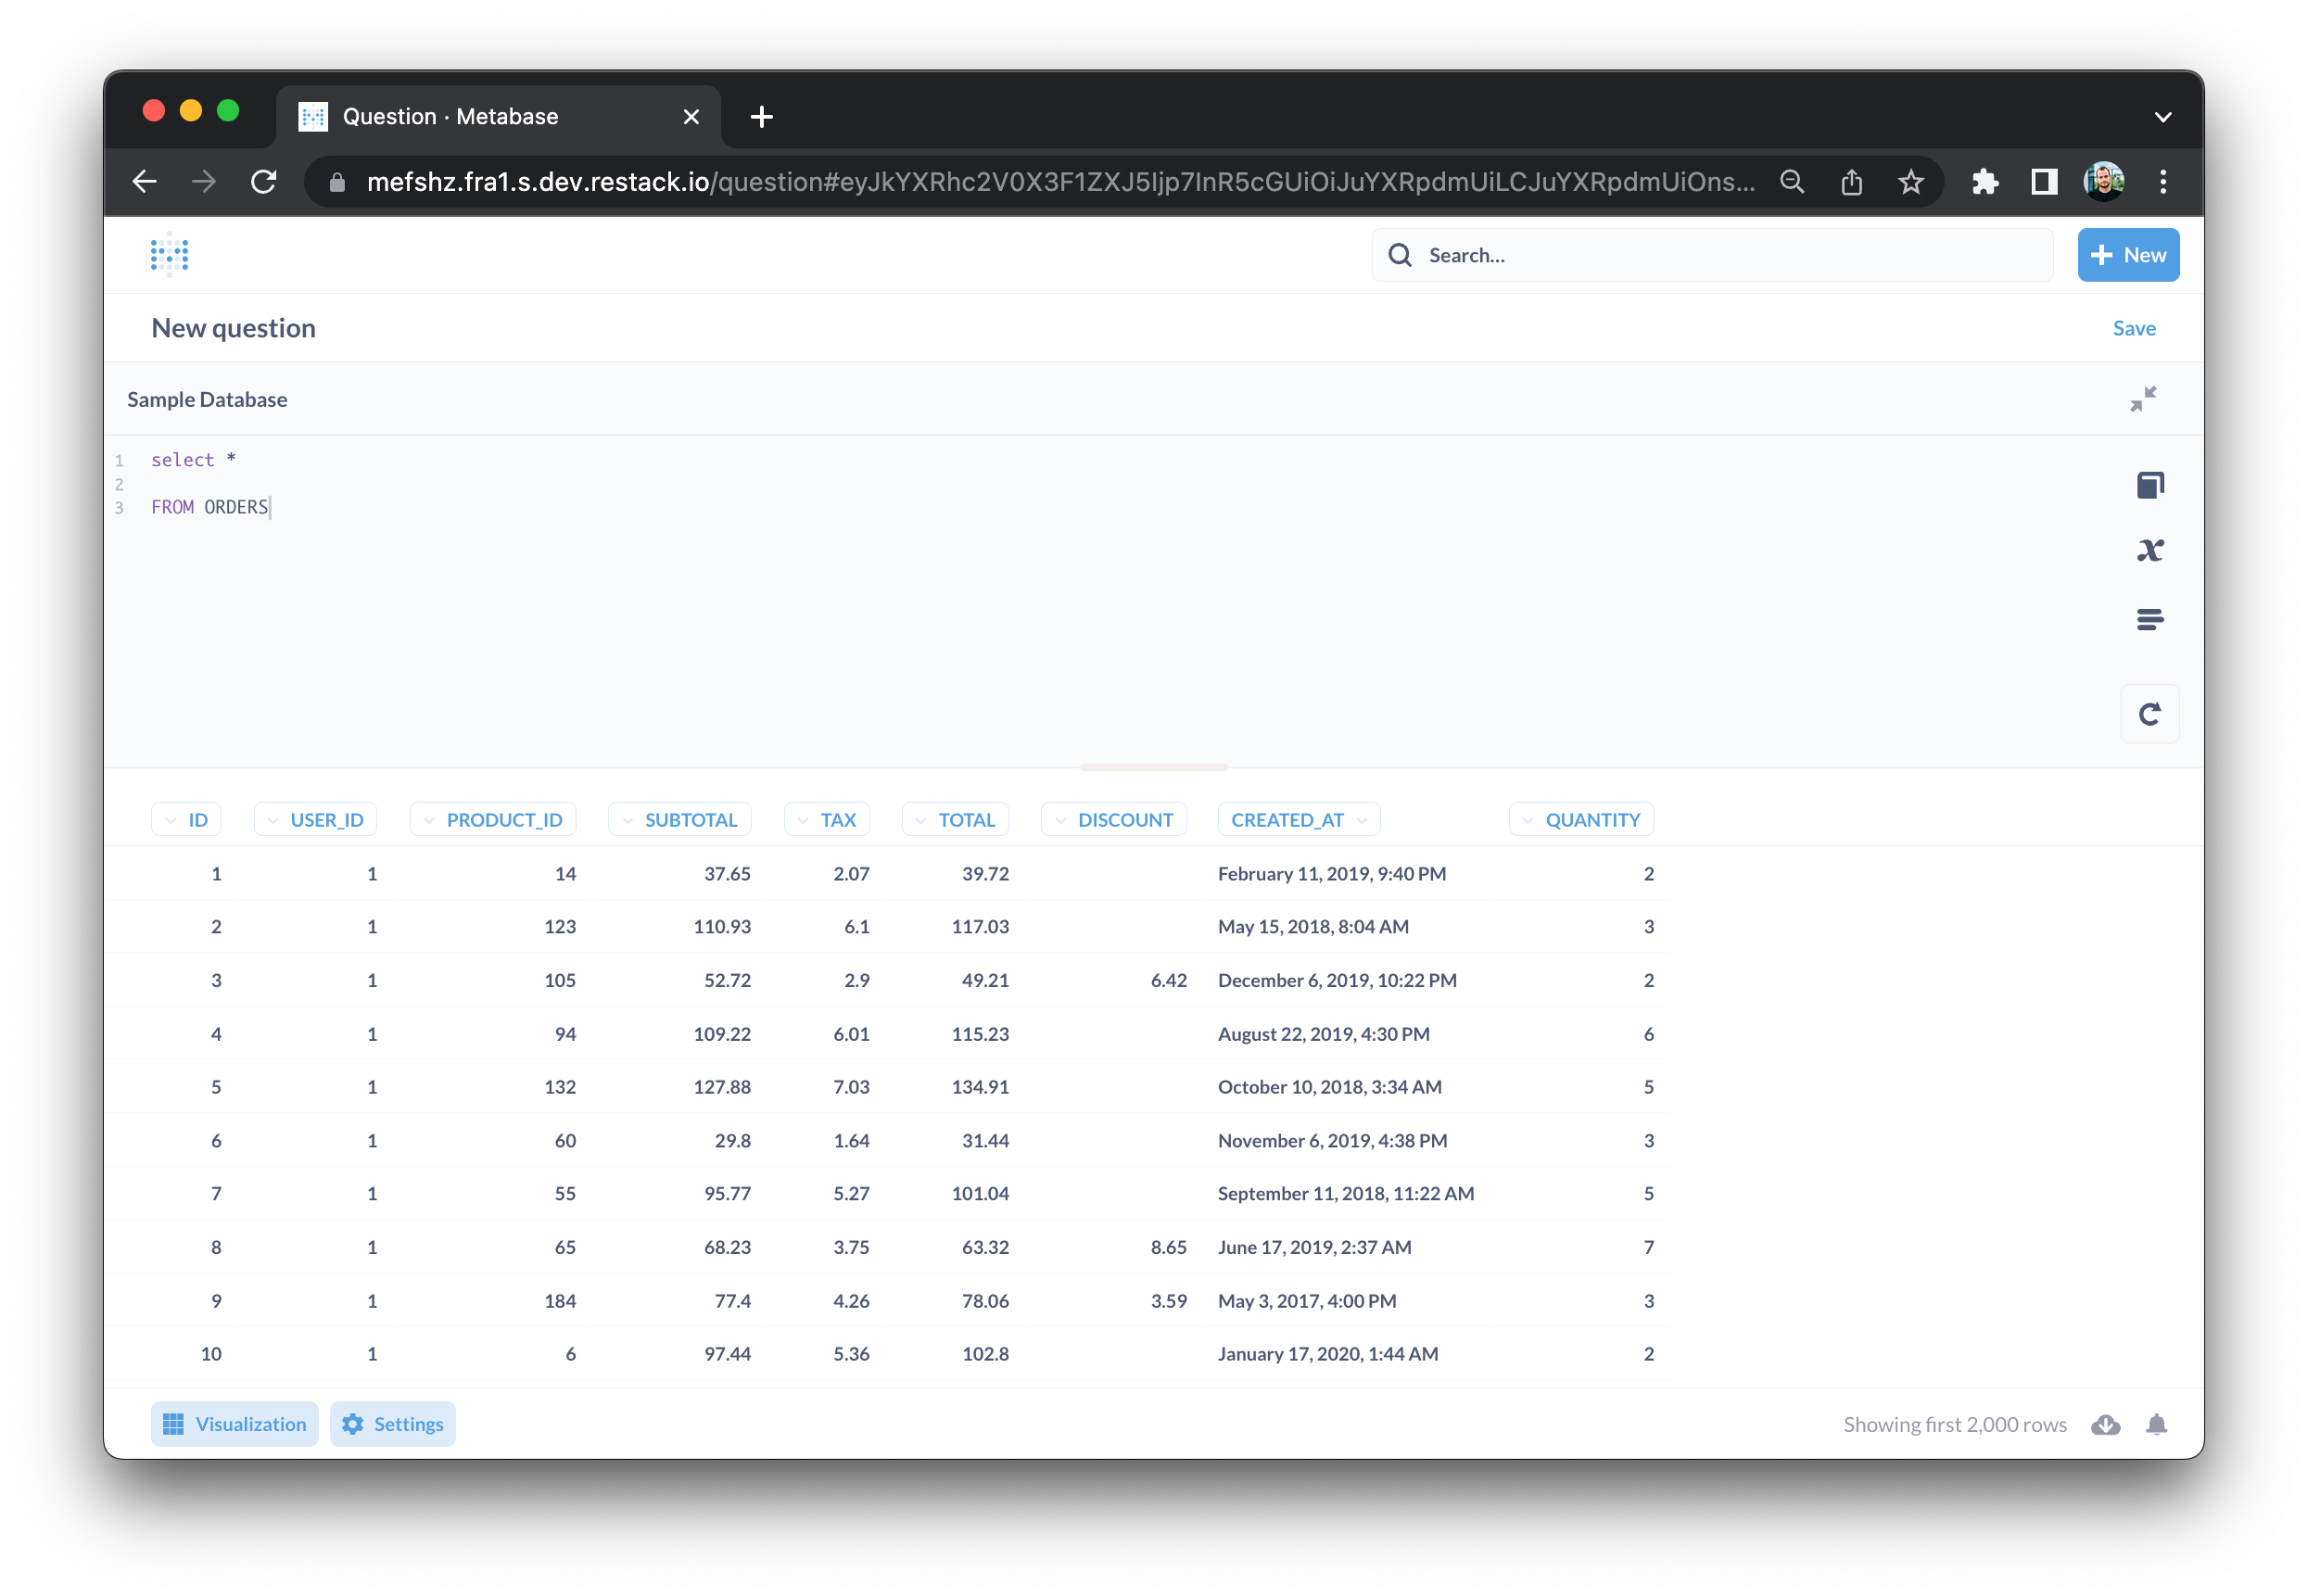Download the full results cloud icon

2105,1424
